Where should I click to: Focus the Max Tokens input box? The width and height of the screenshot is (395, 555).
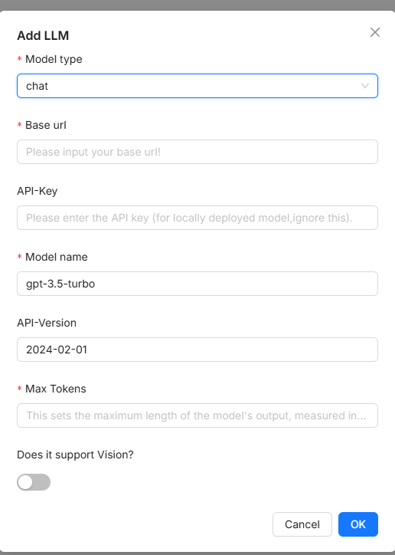tap(197, 415)
